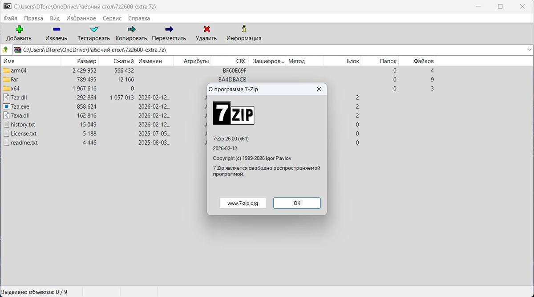Viewport: 534px width, 297px height.
Task: Click the Тестировать checkmark icon
Action: 94,29
